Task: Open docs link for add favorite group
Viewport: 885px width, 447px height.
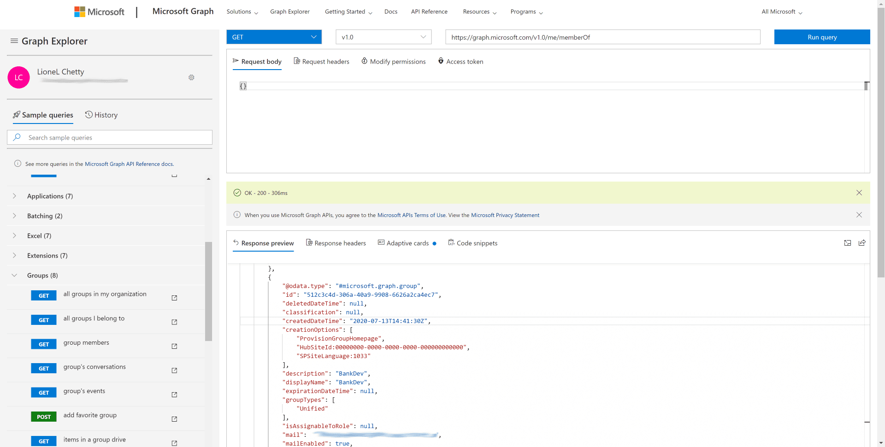Action: [x=174, y=419]
